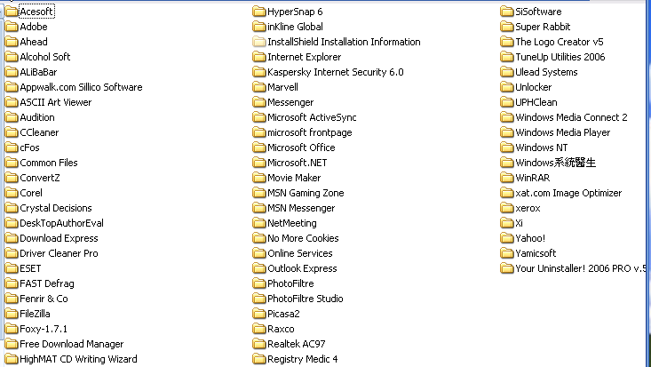Select the 'PhotoFiltre Studio' name

click(x=306, y=299)
